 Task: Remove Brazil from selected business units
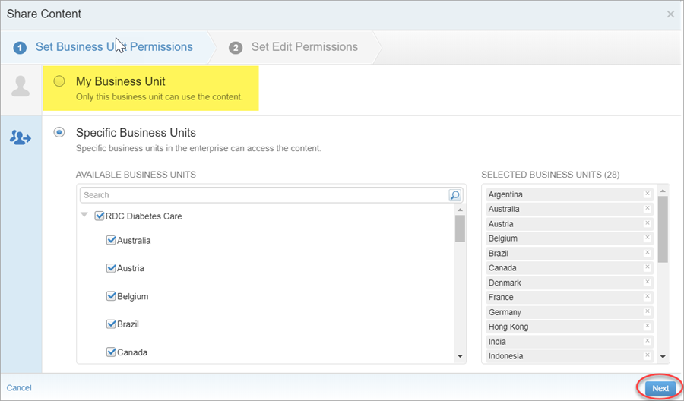point(648,253)
